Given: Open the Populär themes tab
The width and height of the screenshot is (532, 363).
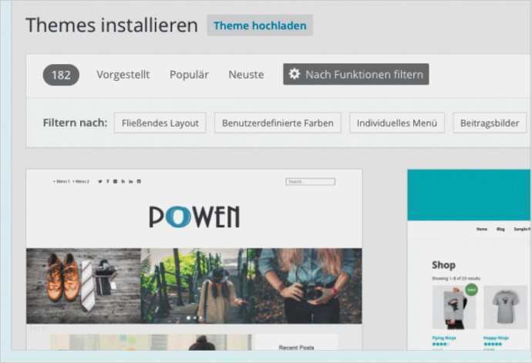Looking at the screenshot, I should [x=189, y=75].
